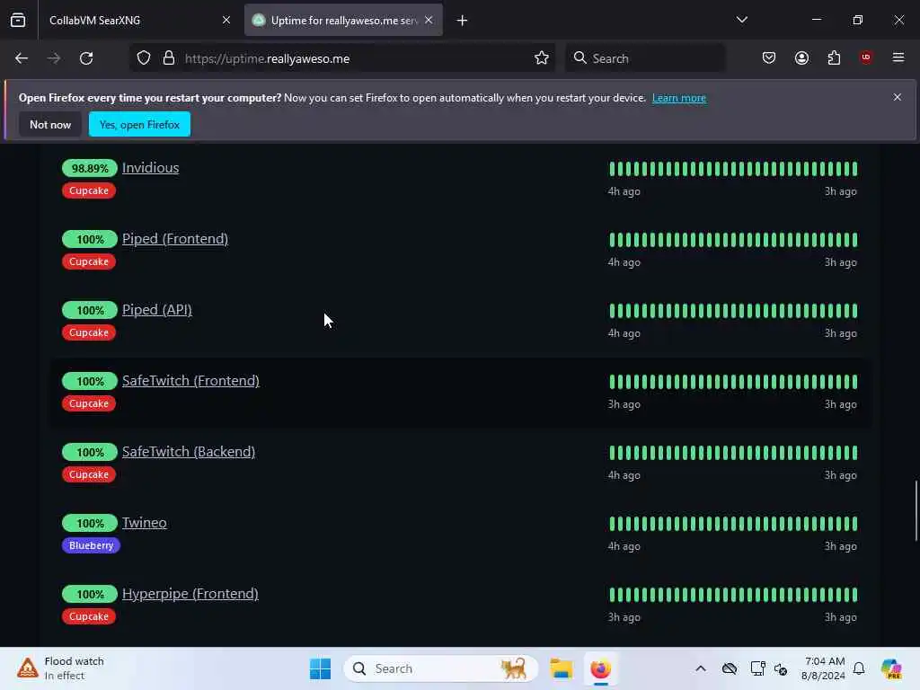Open the Windows Start menu
Viewport: 920px width, 690px height.
(x=320, y=668)
